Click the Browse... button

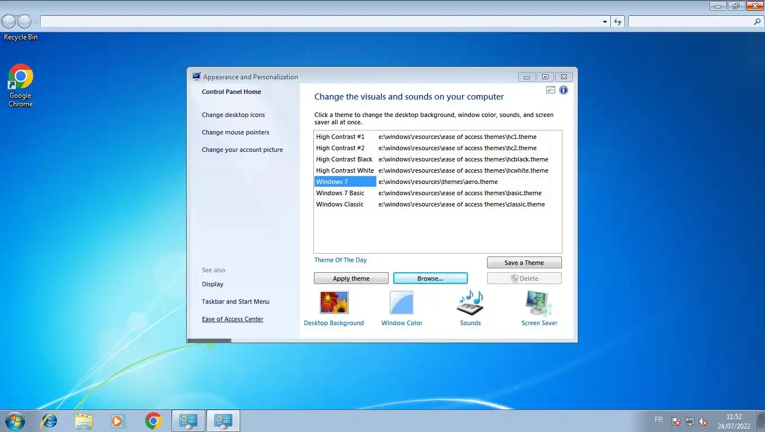click(430, 278)
